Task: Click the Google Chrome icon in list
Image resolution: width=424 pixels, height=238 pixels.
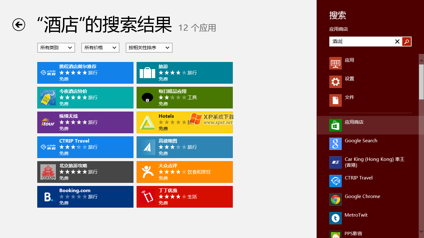Action: [336, 200]
